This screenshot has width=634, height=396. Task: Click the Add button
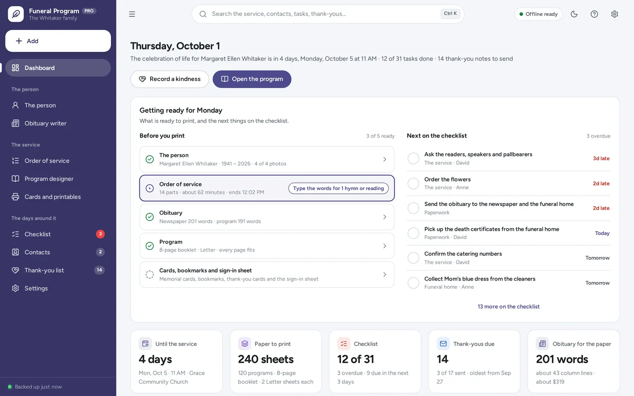(x=58, y=41)
